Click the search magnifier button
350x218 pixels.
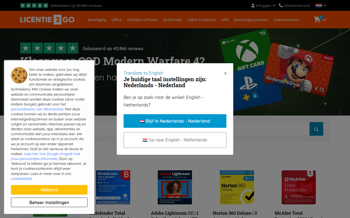[x=316, y=129]
